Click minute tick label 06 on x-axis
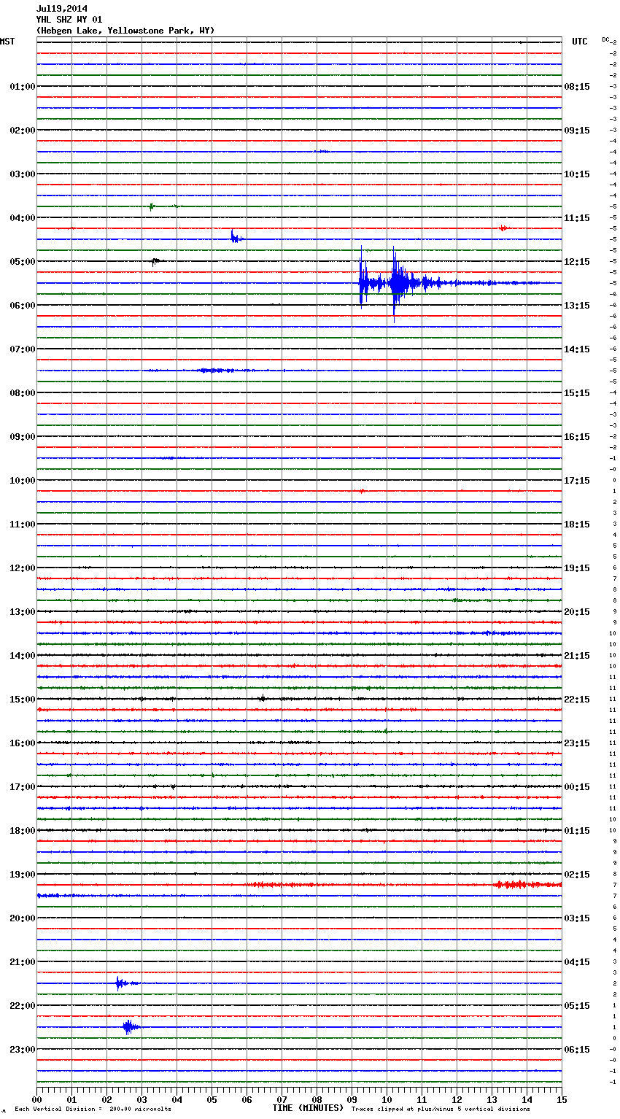Screen dimensions: 620x1119 [x=247, y=1099]
